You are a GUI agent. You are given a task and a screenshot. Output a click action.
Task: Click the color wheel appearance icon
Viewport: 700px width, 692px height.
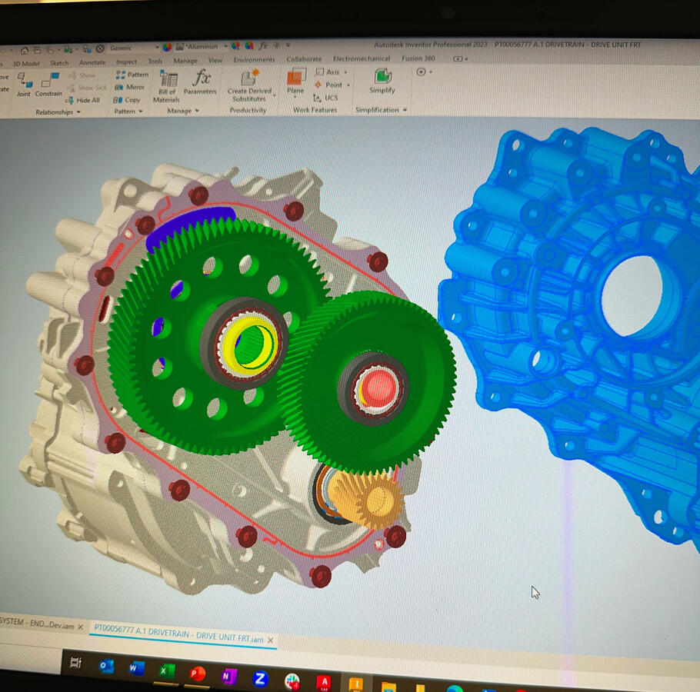(x=167, y=47)
